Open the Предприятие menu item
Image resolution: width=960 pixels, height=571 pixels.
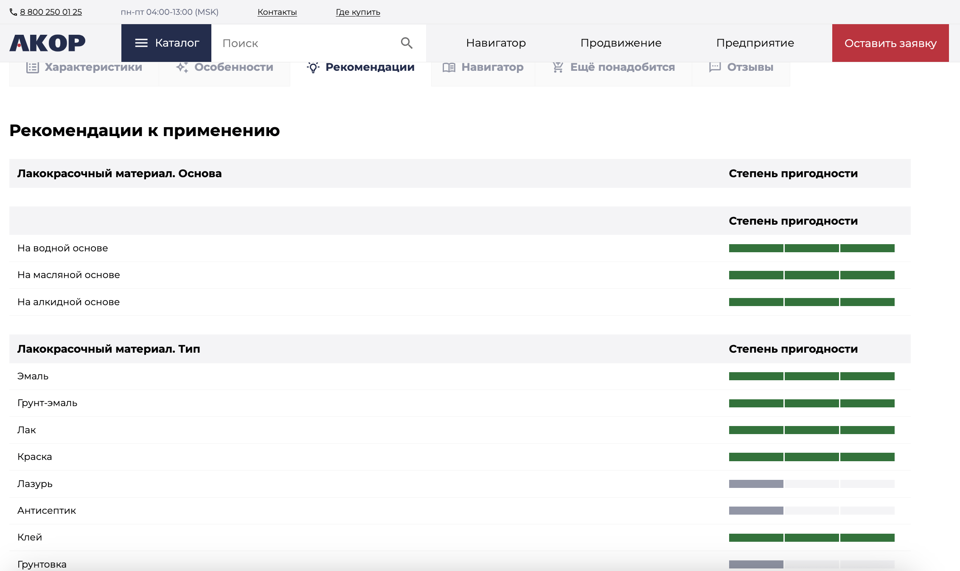[755, 43]
